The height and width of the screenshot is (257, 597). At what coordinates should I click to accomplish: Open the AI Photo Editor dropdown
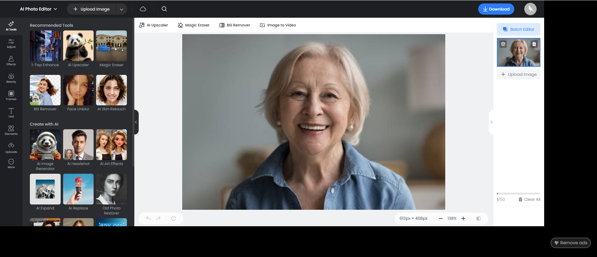39,9
